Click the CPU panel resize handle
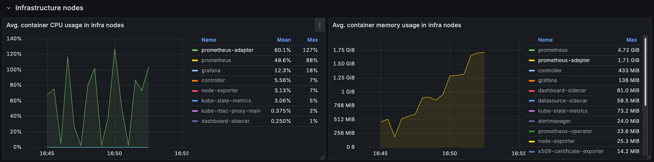Viewport: 654px width, 162px height. pyautogui.click(x=323, y=157)
